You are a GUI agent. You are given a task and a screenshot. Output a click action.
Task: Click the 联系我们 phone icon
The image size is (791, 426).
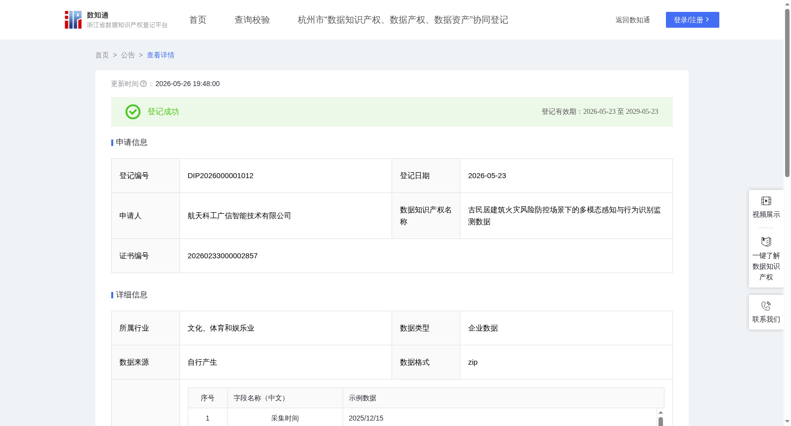point(766,306)
